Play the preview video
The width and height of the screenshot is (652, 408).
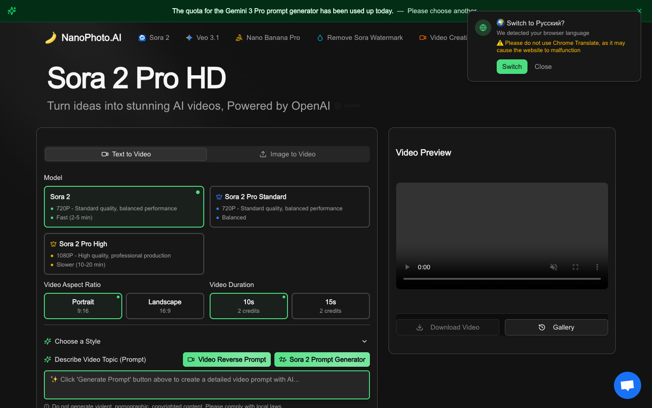[407, 267]
